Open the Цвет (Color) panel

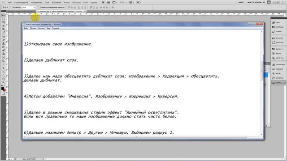click(278, 22)
